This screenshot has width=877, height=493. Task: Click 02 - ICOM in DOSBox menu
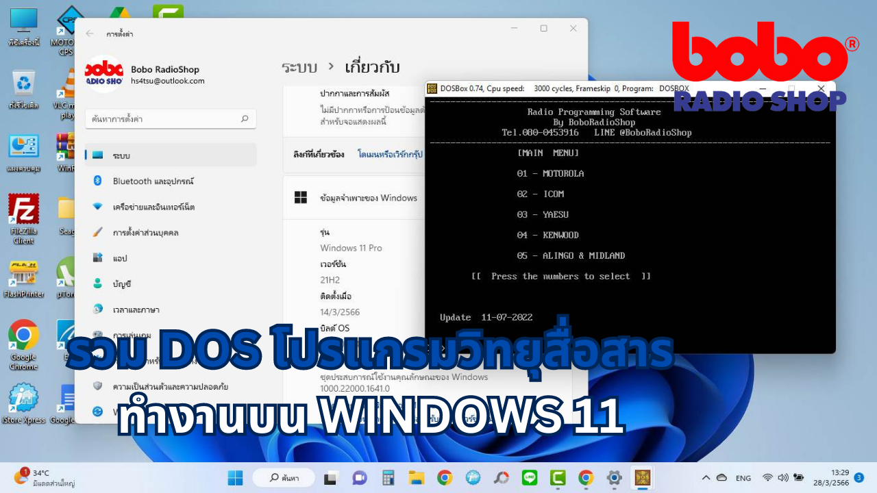540,194
